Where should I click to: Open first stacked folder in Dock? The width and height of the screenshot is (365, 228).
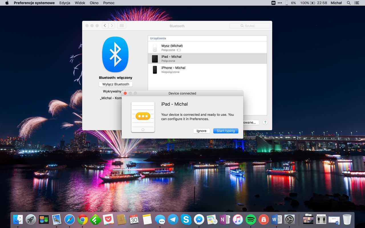[x=308, y=219]
